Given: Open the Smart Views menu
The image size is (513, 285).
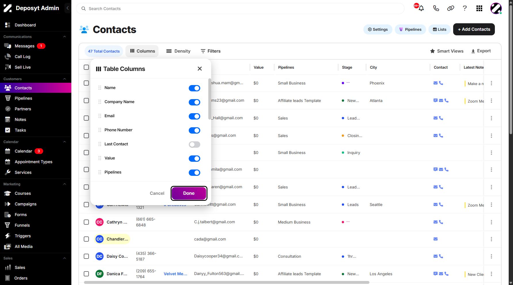Looking at the screenshot, I should [x=447, y=51].
